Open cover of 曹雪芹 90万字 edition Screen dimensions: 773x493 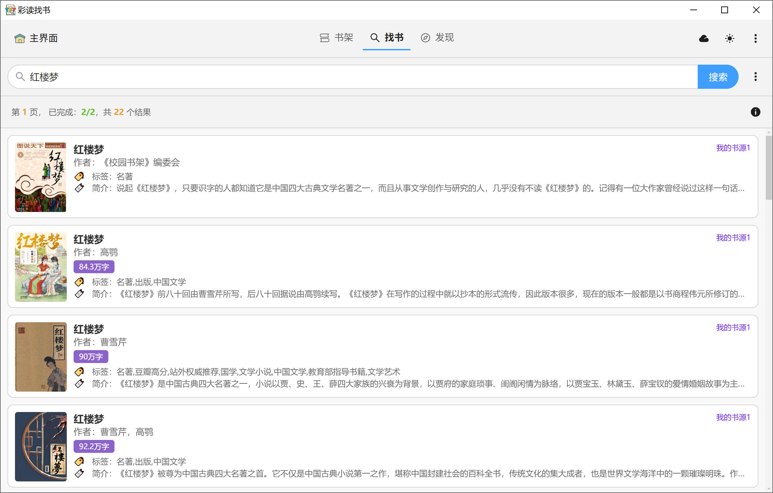pos(41,357)
